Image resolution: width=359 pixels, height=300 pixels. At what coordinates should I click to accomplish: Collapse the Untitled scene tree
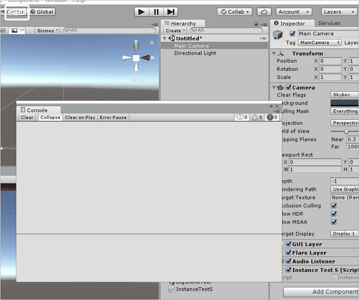(164, 39)
